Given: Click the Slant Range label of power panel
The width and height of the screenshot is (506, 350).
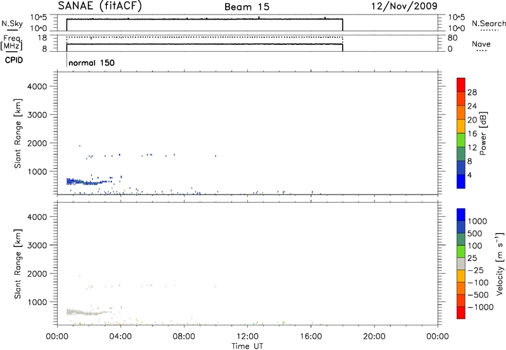Looking at the screenshot, I should pos(18,133).
